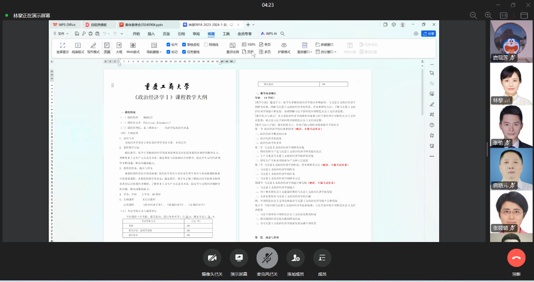The image size is (534, 282).
Task: Open the 审阅 review ribbon tab
Action: click(x=196, y=34)
